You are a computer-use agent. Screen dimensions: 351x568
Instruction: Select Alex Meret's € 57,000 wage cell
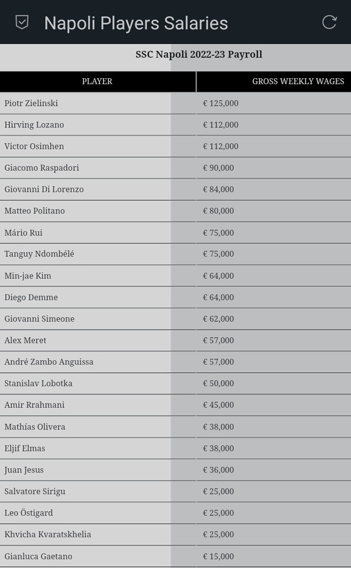pyautogui.click(x=218, y=340)
